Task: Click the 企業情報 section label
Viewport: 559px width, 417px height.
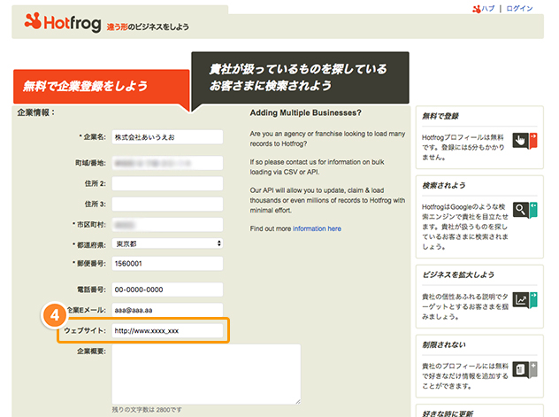Action: [x=36, y=112]
